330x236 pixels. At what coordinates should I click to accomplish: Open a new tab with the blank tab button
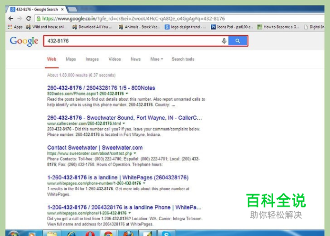tap(72, 9)
